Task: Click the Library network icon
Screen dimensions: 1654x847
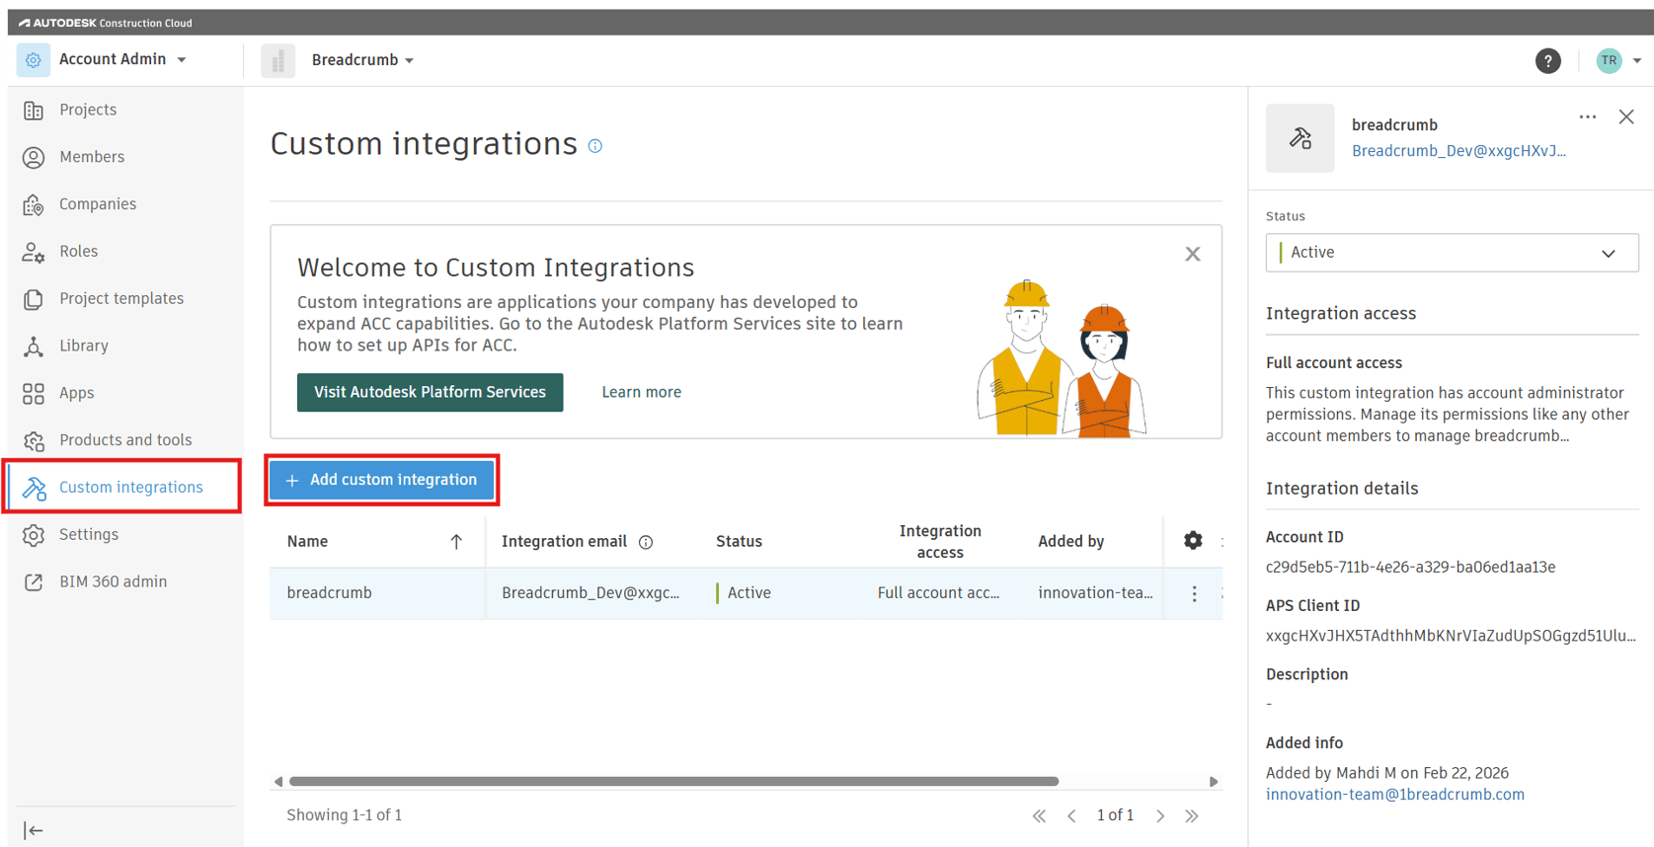Action: pyautogui.click(x=34, y=346)
